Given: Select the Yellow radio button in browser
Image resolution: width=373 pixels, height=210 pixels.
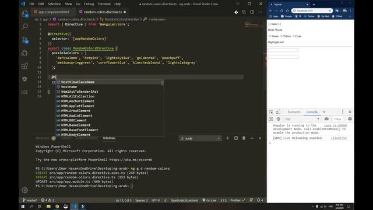Looking at the screenshot, I should [x=281, y=36].
